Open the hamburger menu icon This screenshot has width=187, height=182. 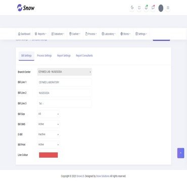[x=168, y=8]
